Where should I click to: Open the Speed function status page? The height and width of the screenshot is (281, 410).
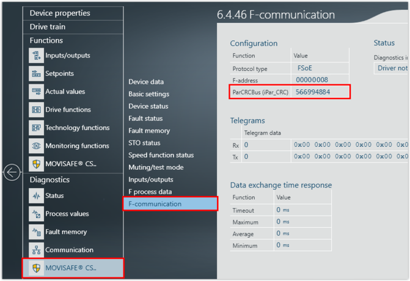click(161, 155)
